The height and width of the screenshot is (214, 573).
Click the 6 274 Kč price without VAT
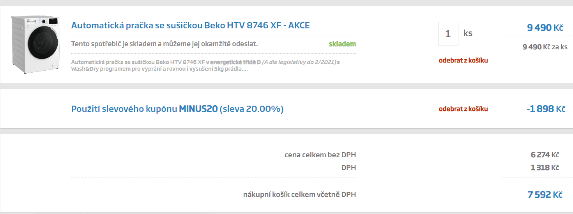tap(545, 155)
